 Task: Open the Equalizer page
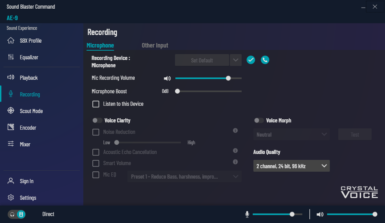click(29, 57)
